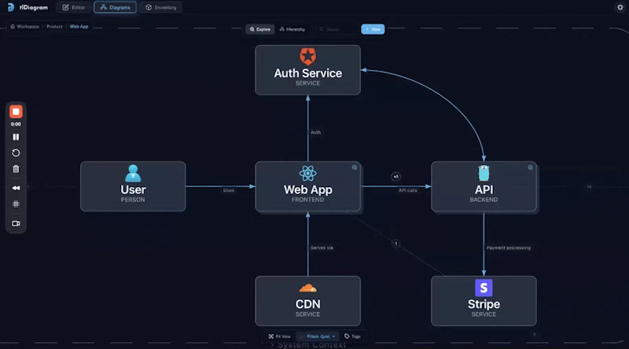Viewport: 629px width, 349px height.
Task: Open the Editor tab
Action: (x=74, y=7)
